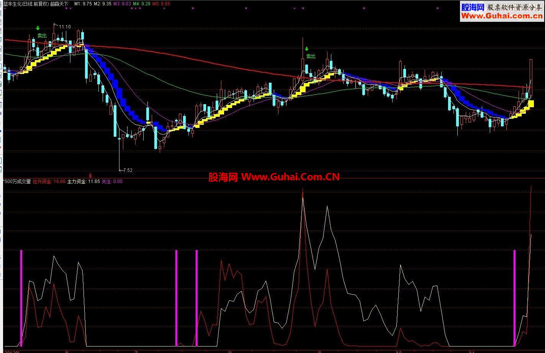Select the 500万成交量 indicator name
The image size is (545, 353).
coord(18,181)
